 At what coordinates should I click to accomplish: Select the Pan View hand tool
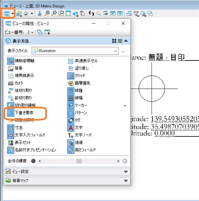tap(82, 13)
